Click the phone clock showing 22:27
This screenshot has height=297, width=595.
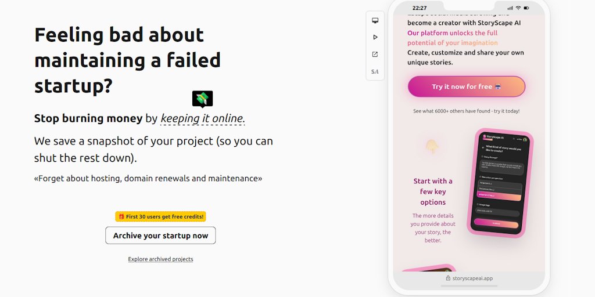tap(420, 8)
